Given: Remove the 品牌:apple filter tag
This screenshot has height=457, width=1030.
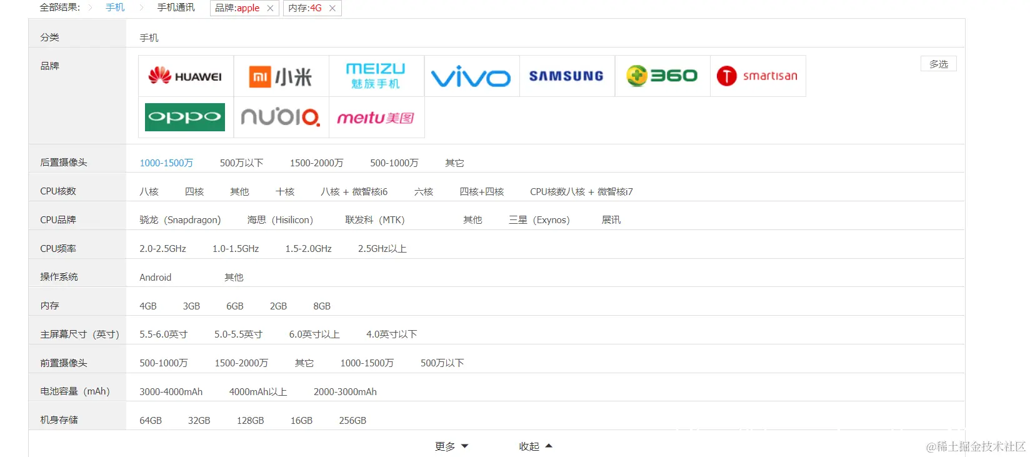Looking at the screenshot, I should 270,8.
